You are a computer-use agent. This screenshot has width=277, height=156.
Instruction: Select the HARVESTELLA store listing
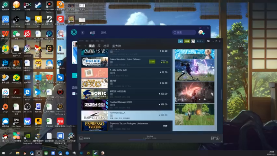[127, 115]
